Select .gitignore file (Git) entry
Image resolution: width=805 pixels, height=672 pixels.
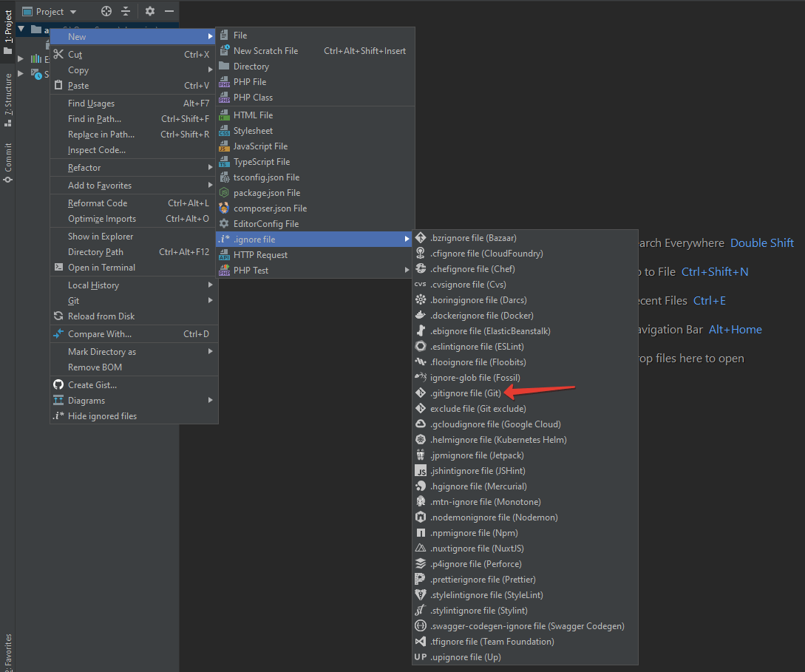pos(466,393)
